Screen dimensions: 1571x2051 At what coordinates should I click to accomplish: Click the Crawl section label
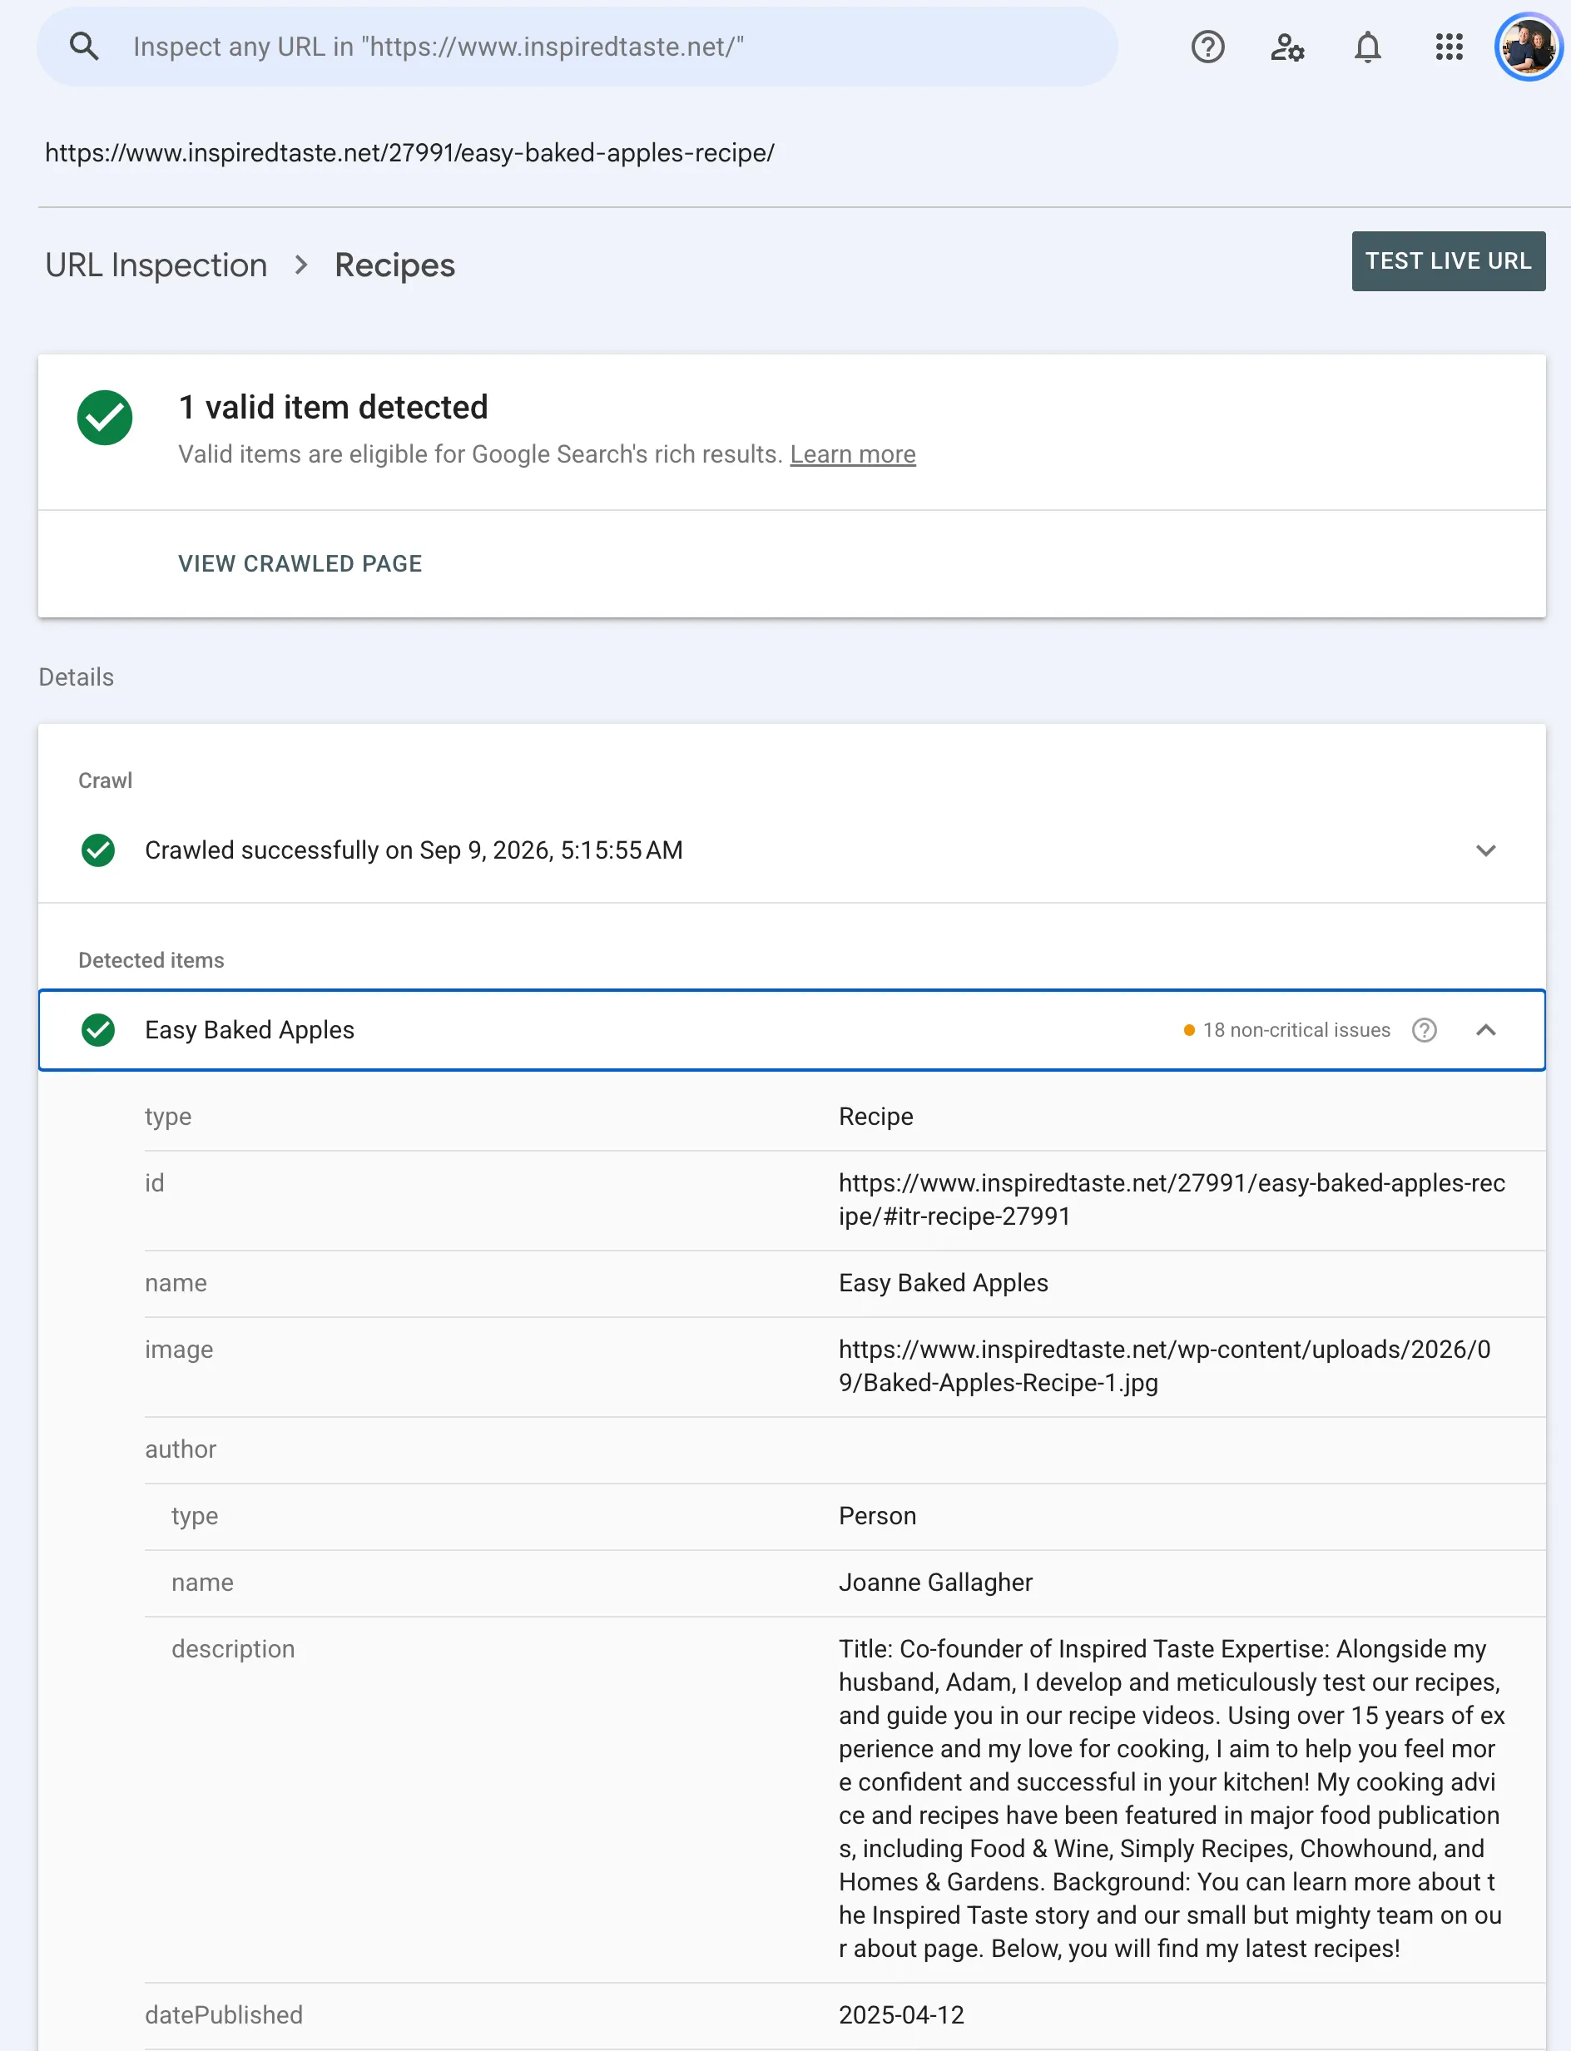point(105,780)
